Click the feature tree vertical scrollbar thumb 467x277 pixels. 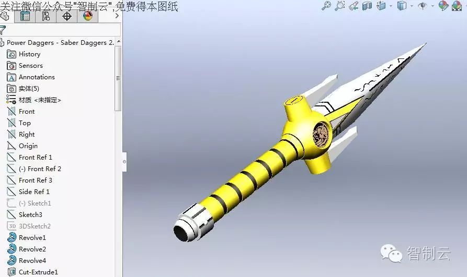click(x=118, y=78)
